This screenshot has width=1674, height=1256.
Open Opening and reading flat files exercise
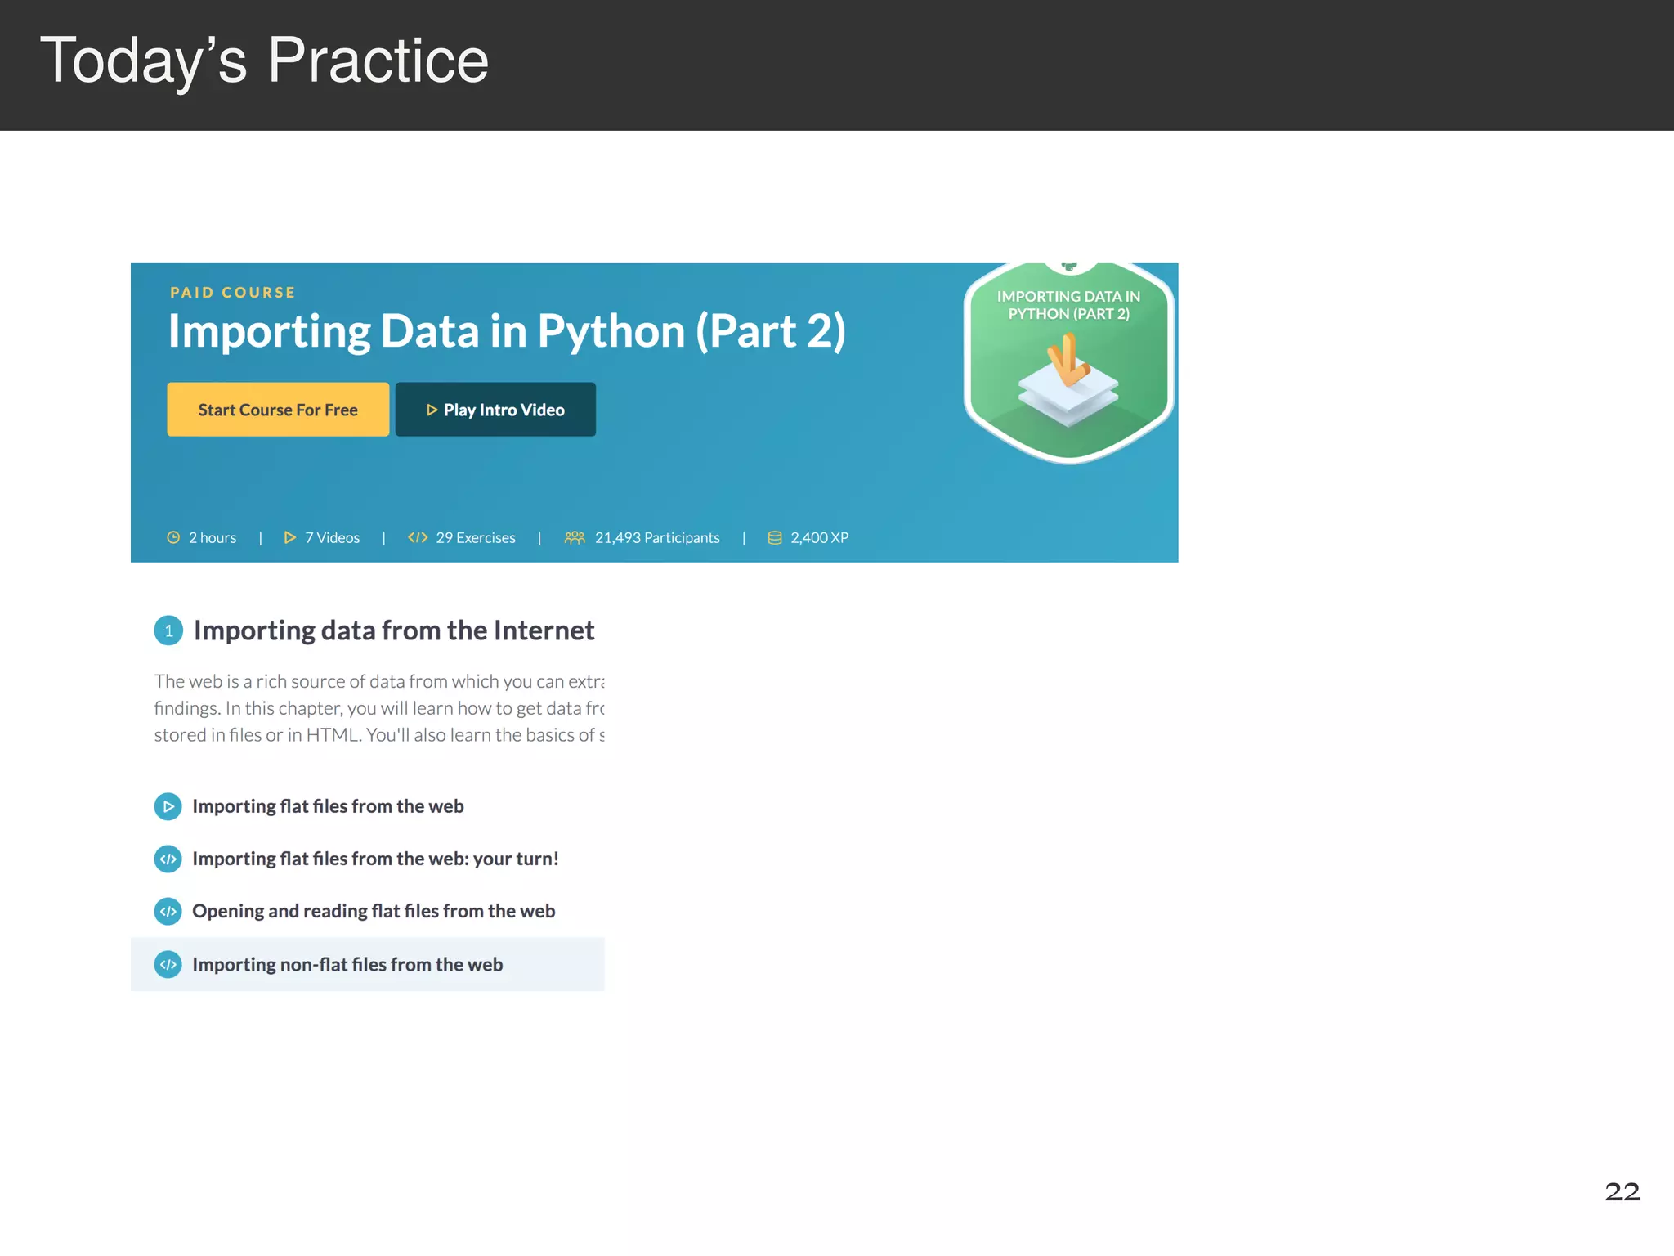coord(374,911)
